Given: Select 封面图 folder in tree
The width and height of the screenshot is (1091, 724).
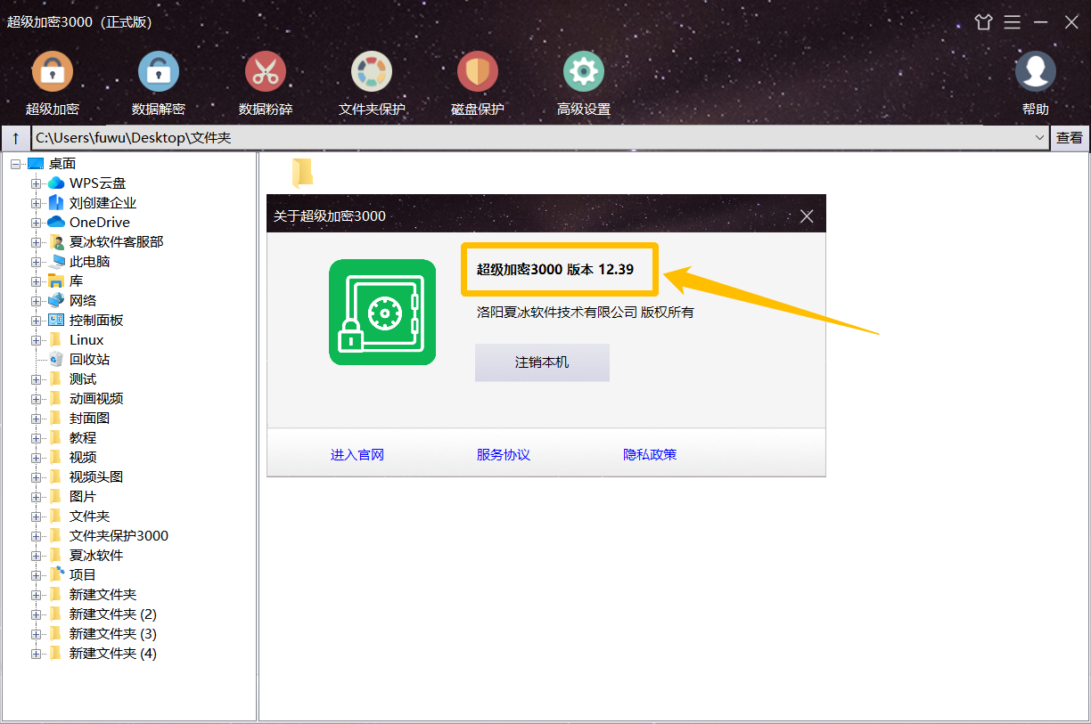Looking at the screenshot, I should click(90, 418).
